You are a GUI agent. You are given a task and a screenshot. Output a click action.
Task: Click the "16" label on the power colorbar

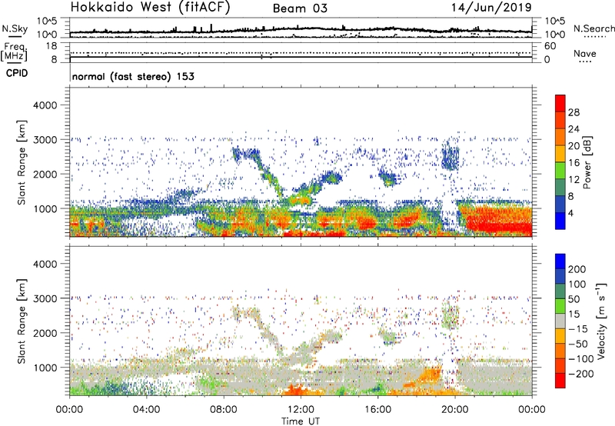(573, 163)
